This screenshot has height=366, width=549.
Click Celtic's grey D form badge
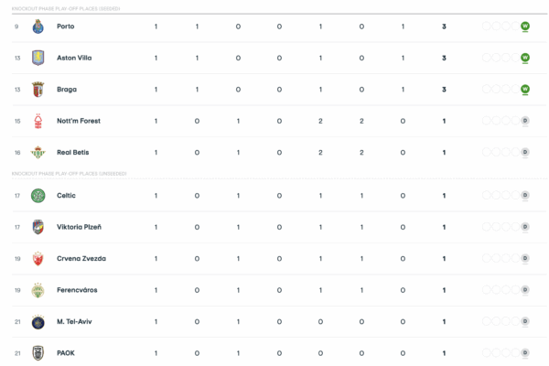tap(525, 196)
